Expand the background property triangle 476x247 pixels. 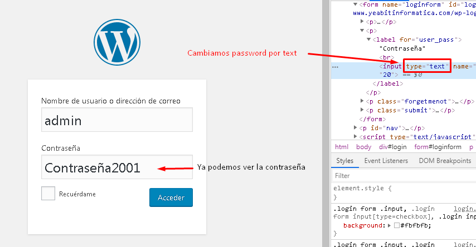click(389, 225)
